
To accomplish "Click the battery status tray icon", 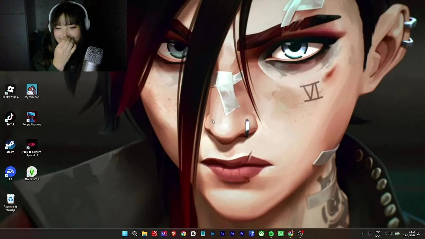I will [x=397, y=234].
